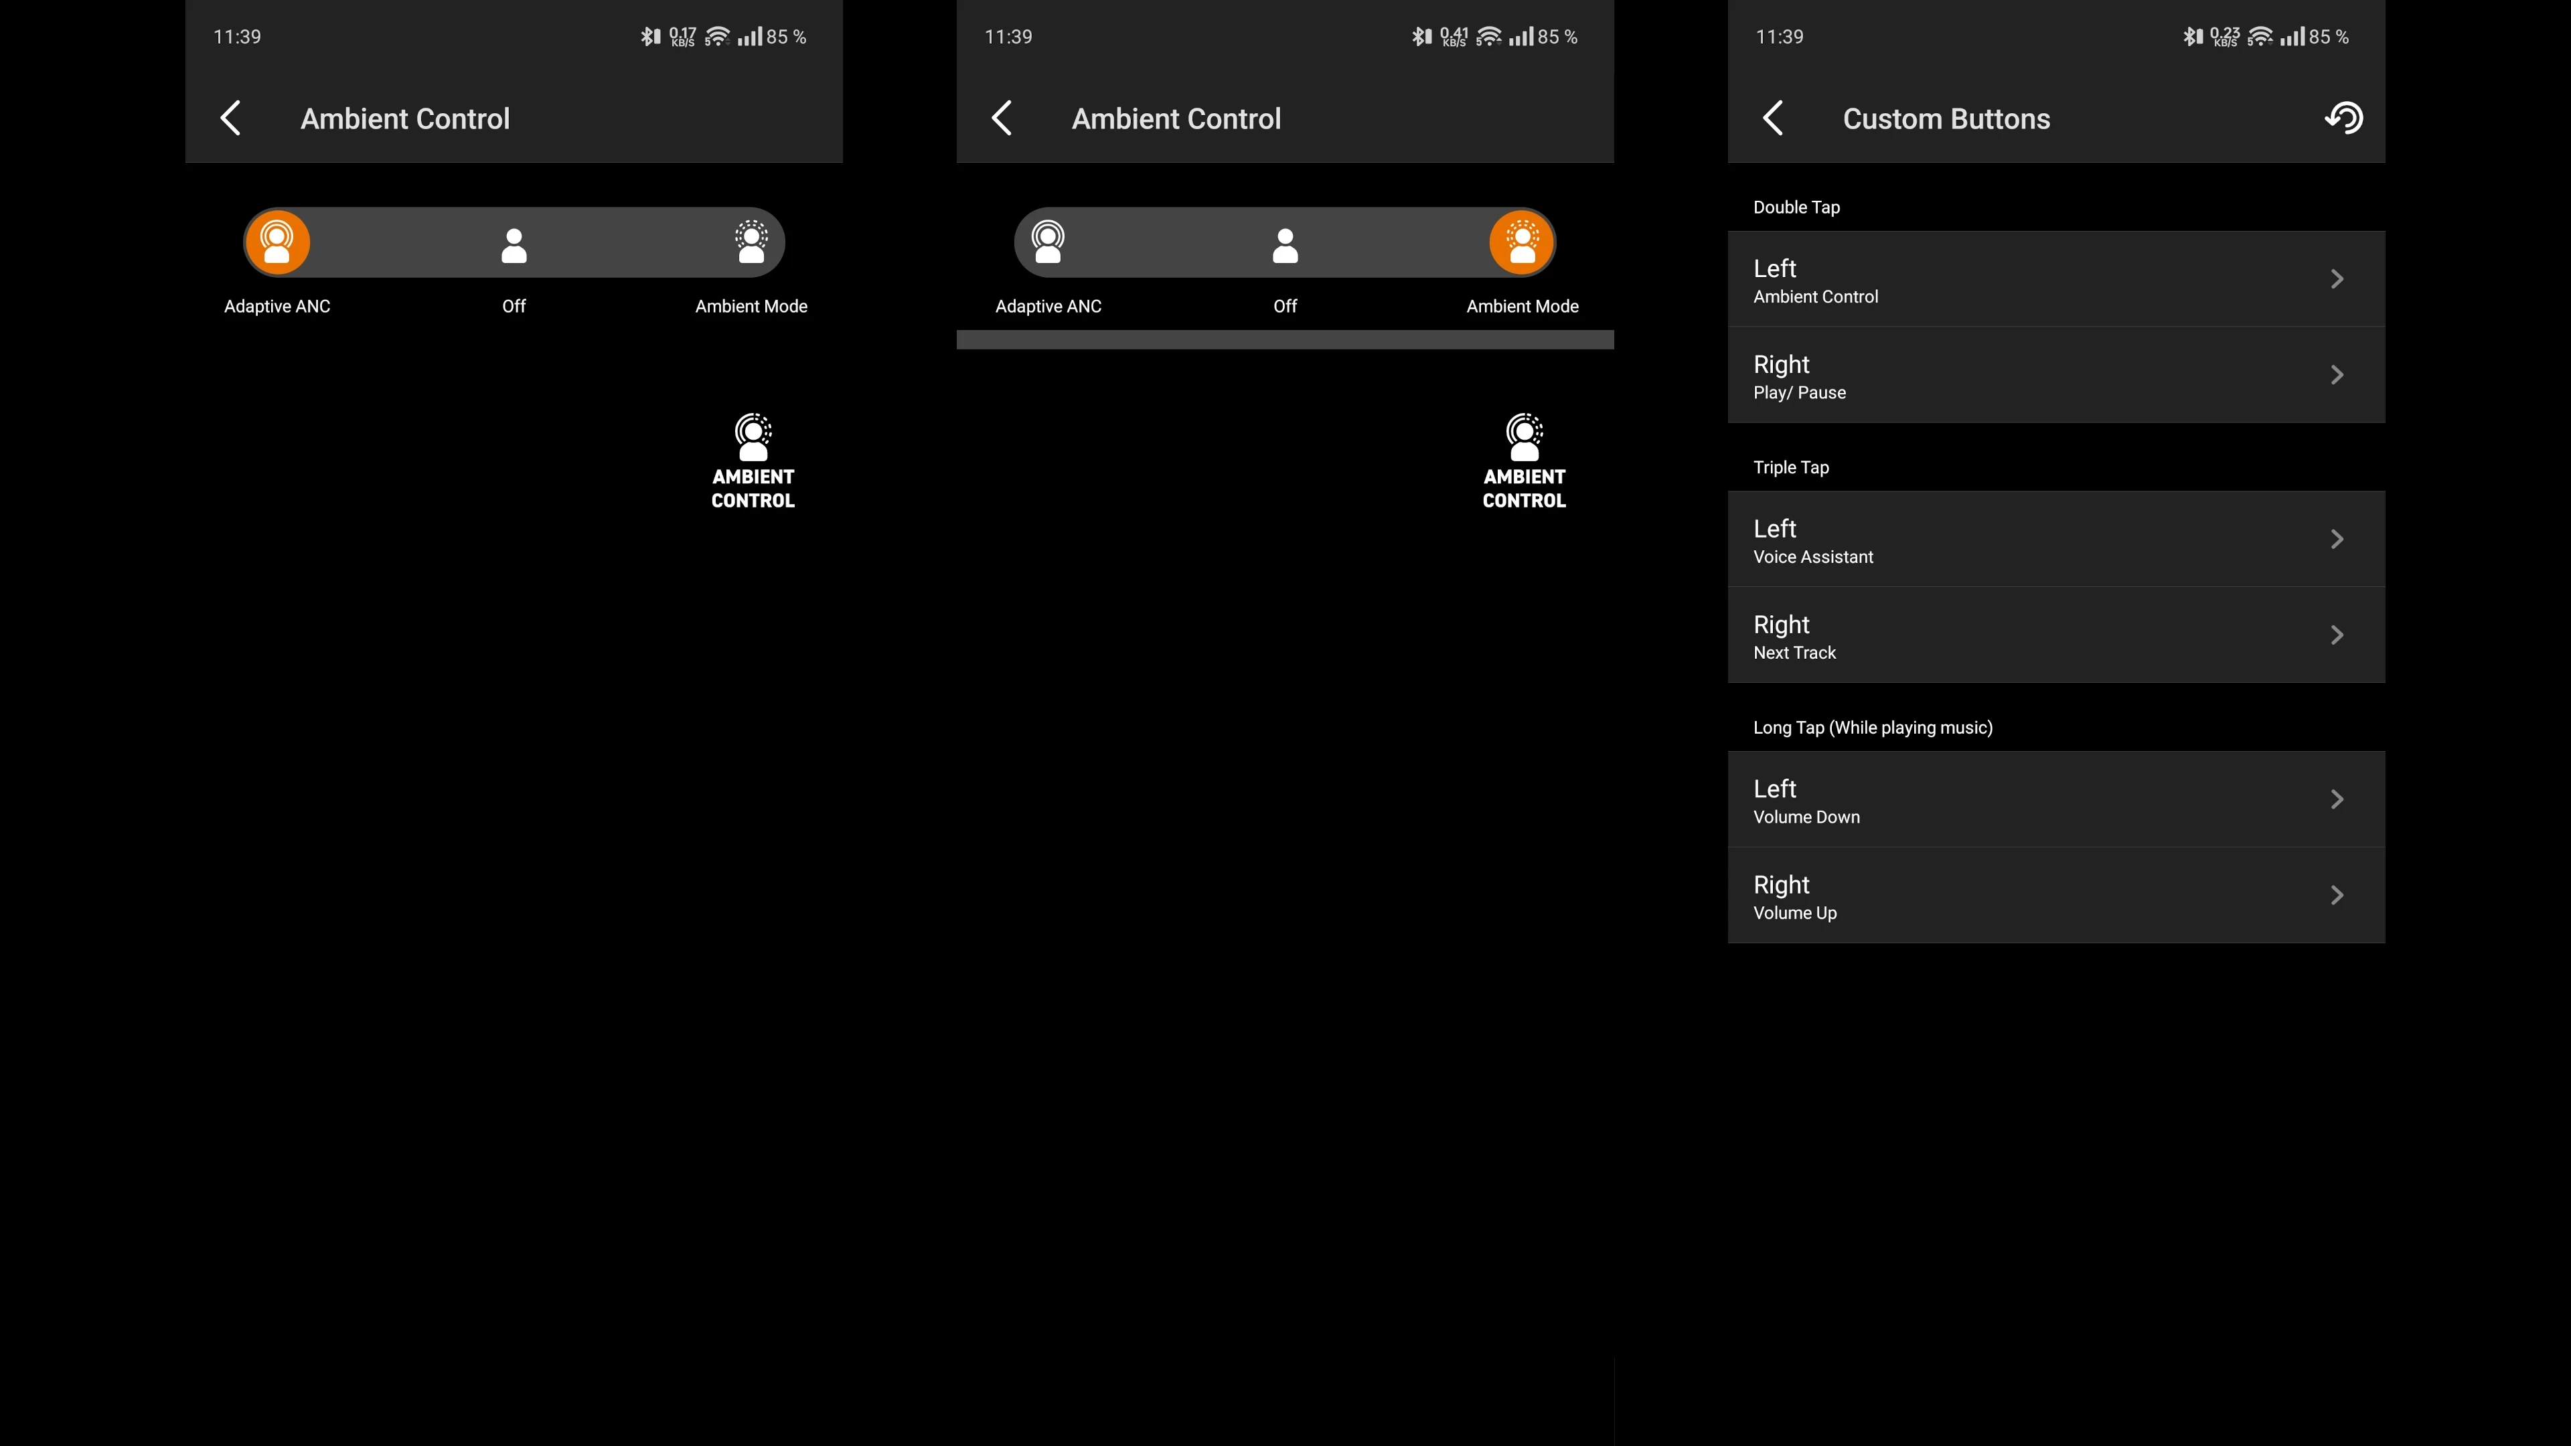Tap Bluetooth status icon in third screen status bar

point(2192,37)
